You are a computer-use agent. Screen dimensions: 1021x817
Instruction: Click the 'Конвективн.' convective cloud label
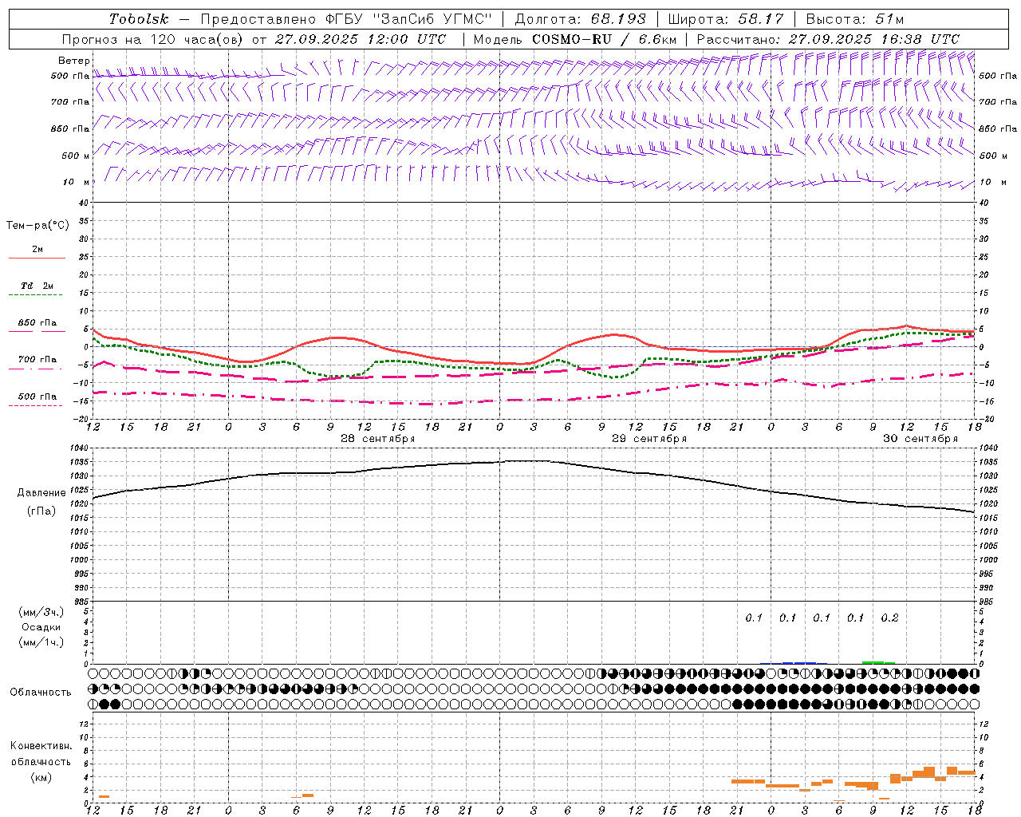(41, 746)
